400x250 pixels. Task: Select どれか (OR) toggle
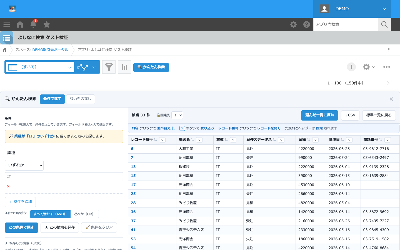(x=84, y=214)
